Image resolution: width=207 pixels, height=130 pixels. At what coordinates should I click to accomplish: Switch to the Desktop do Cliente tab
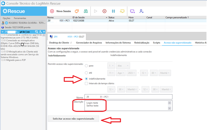(x=59, y=43)
